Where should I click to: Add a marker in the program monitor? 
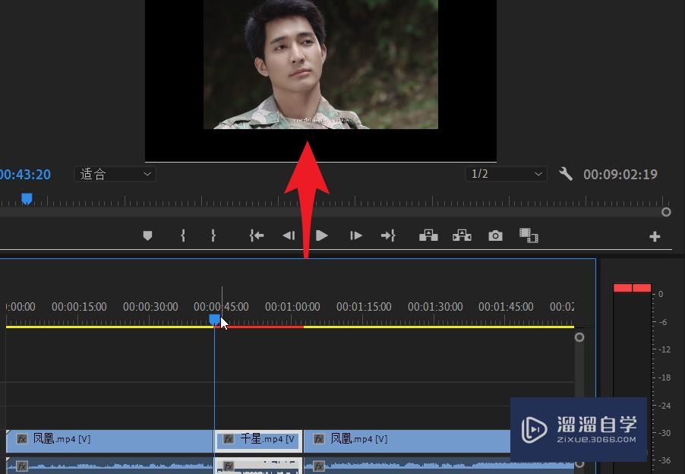147,236
